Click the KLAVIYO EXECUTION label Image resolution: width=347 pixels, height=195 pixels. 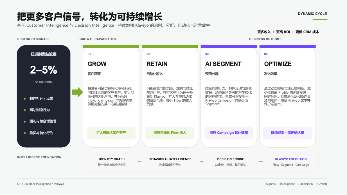click(x=291, y=159)
